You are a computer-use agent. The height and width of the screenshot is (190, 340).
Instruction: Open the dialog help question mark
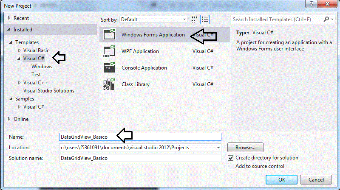click(x=312, y=4)
